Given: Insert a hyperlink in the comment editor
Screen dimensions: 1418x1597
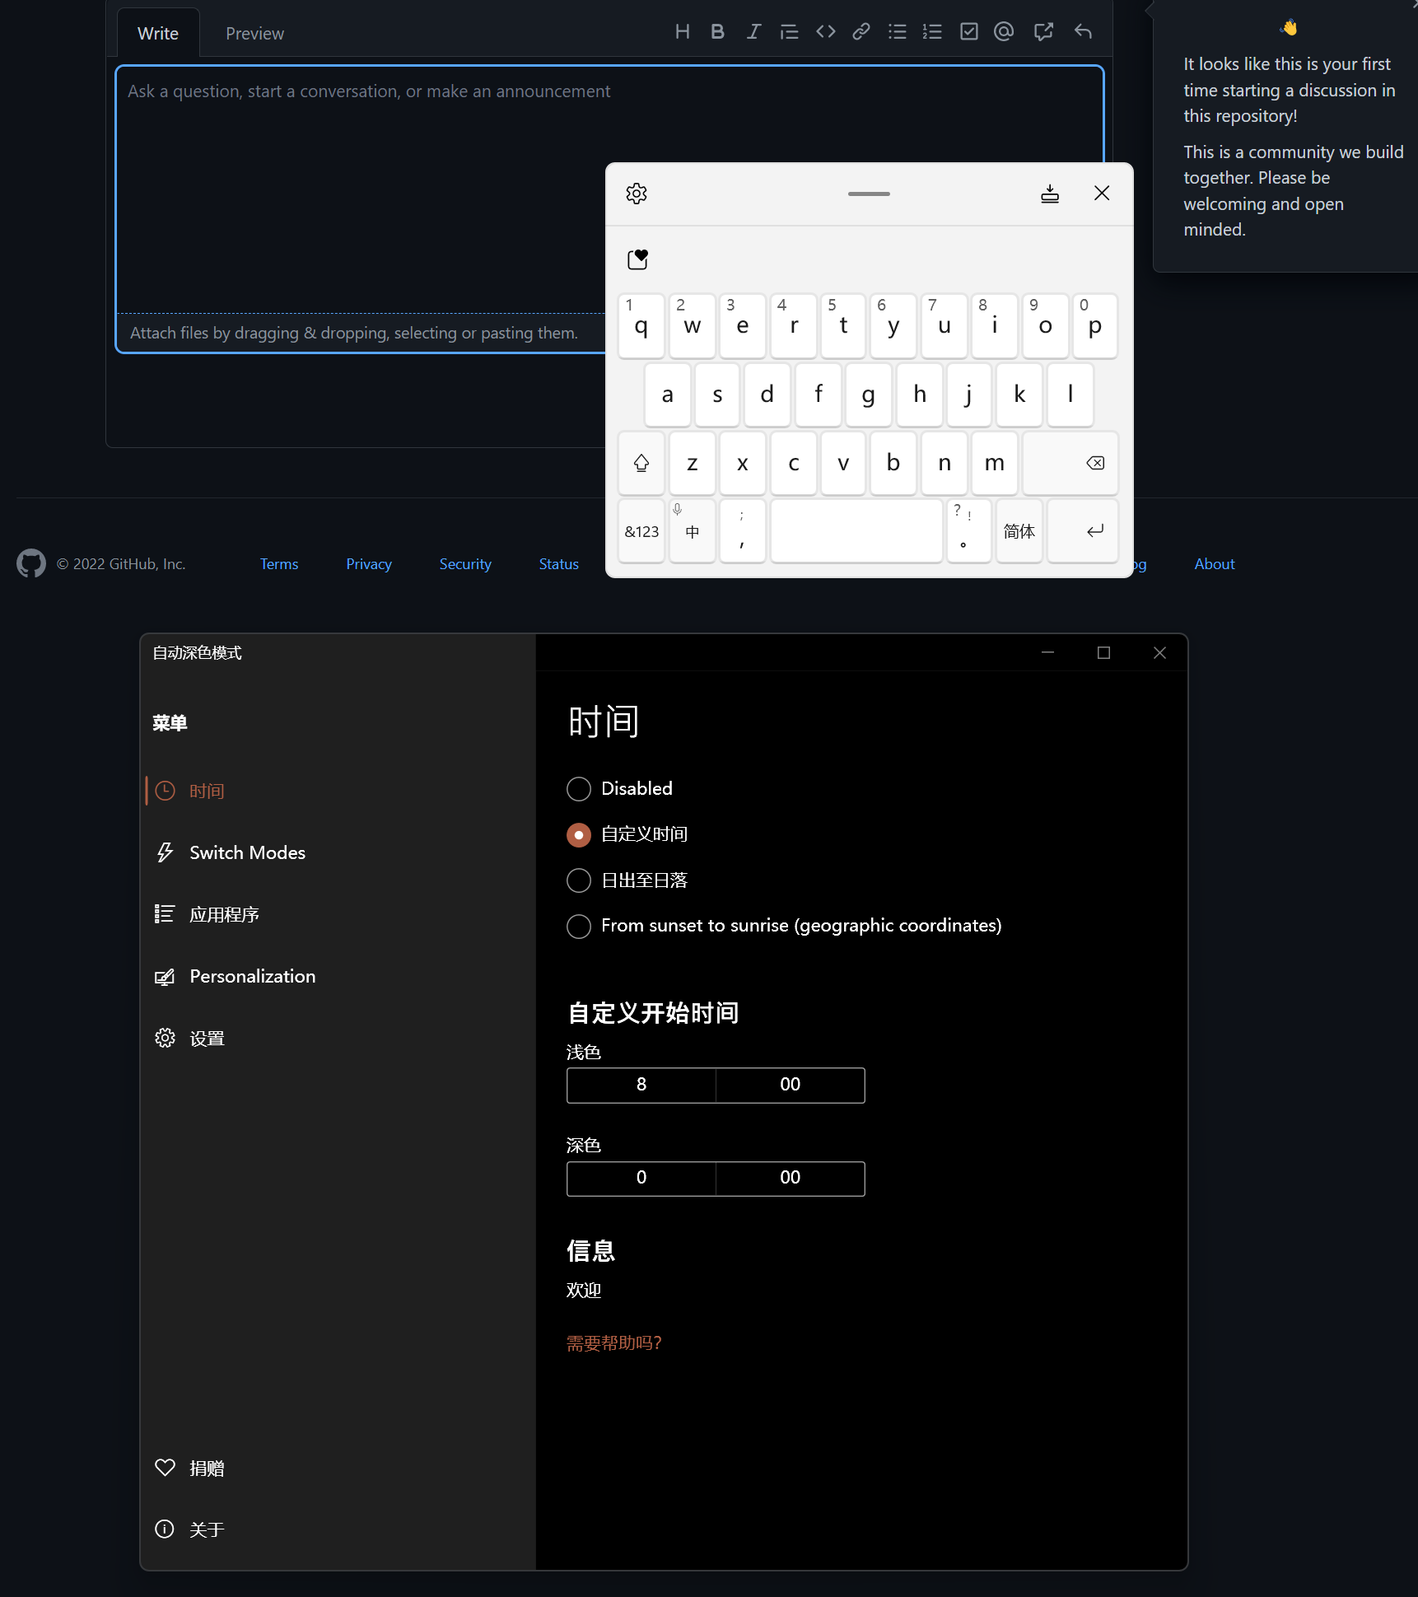Looking at the screenshot, I should pos(861,31).
